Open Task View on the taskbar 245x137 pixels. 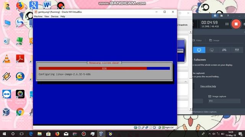22,134
